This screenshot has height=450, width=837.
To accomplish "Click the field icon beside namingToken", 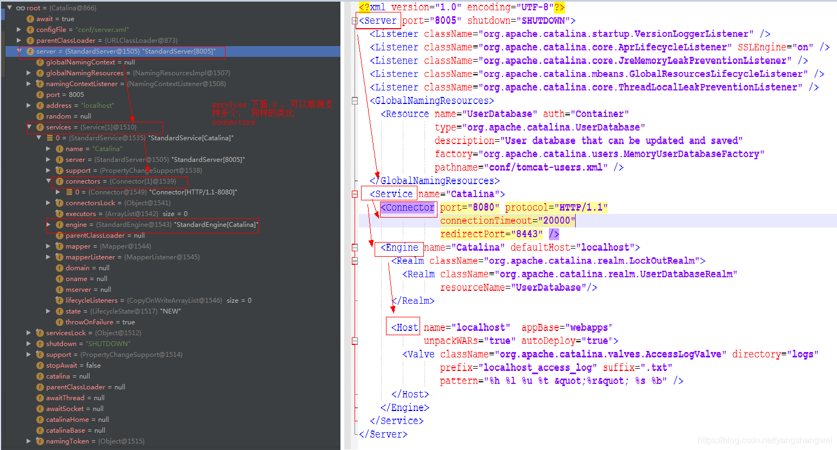I will (x=40, y=441).
